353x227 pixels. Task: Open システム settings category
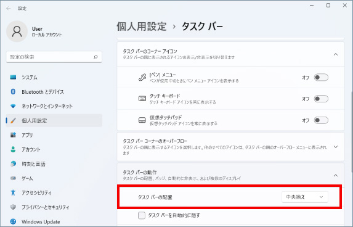(x=54, y=77)
